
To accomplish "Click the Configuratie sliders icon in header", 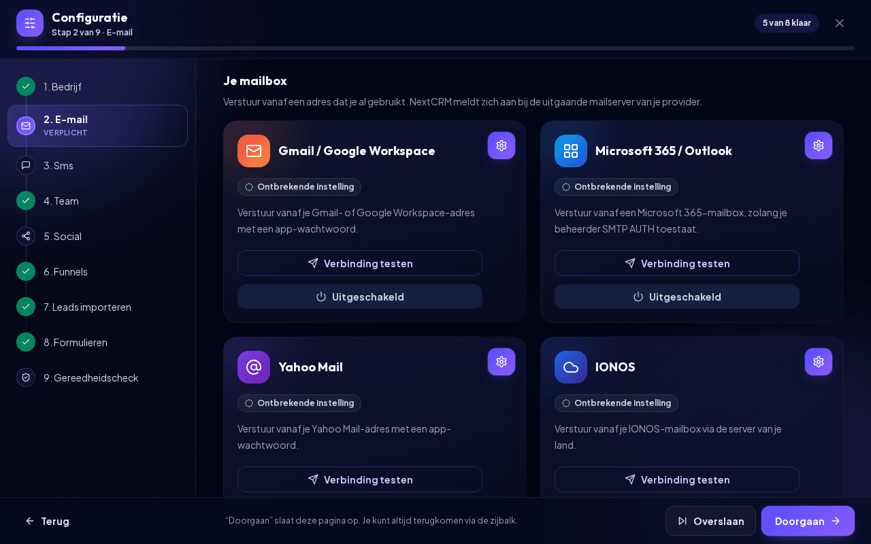I will pyautogui.click(x=30, y=23).
